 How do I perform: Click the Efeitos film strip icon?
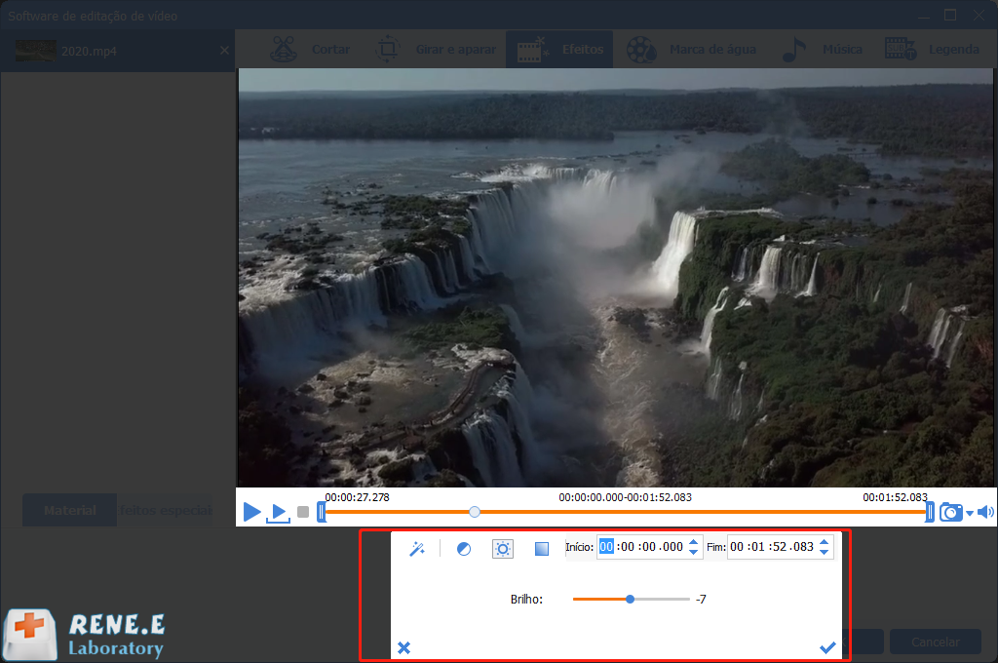click(x=532, y=50)
